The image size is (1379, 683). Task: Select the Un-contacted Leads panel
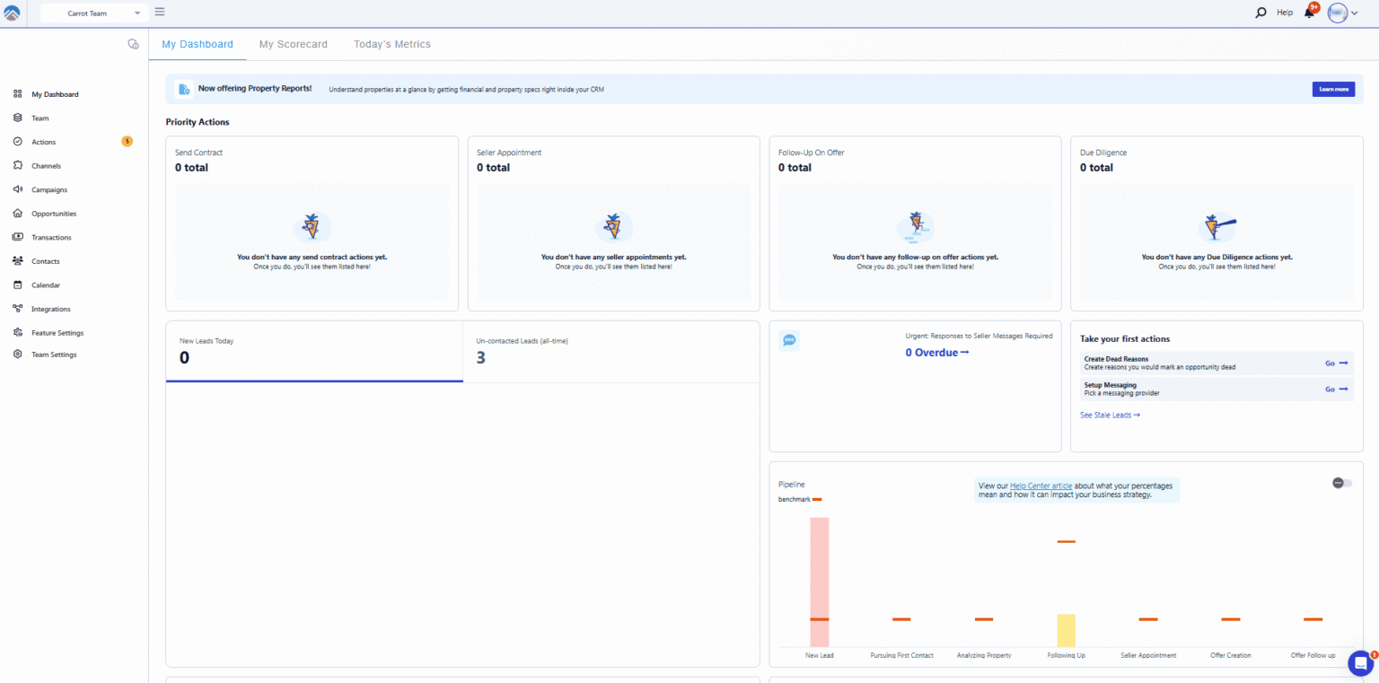610,351
